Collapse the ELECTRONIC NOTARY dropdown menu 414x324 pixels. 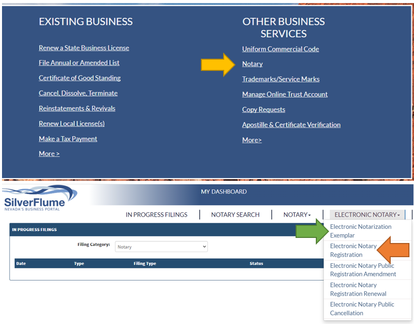click(367, 215)
